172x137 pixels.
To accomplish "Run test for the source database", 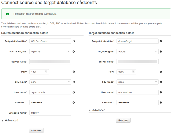I will tap(36, 130).
